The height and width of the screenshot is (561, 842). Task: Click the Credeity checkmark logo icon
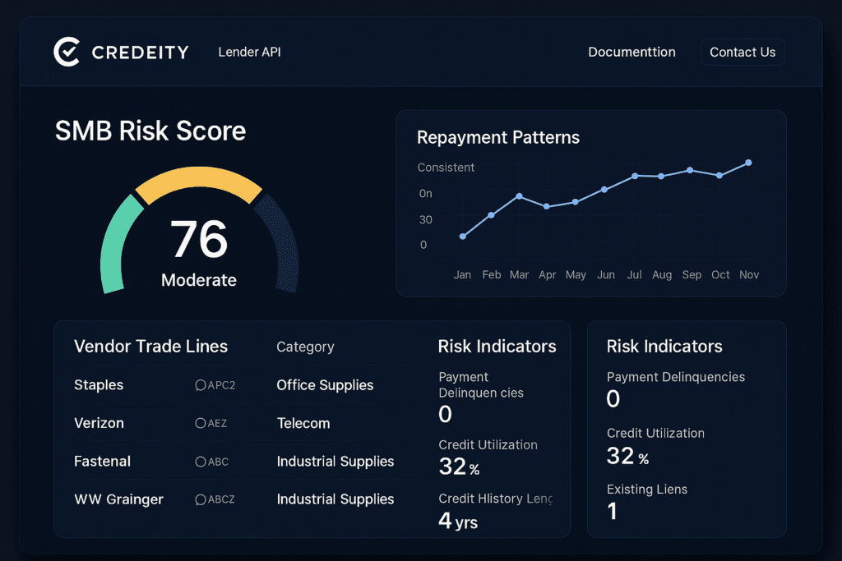click(67, 52)
